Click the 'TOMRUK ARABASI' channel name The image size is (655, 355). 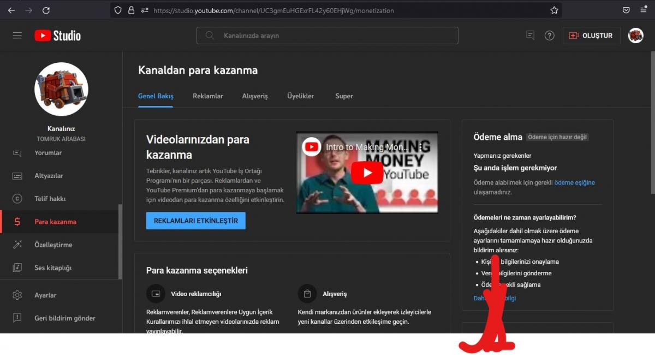pyautogui.click(x=61, y=139)
